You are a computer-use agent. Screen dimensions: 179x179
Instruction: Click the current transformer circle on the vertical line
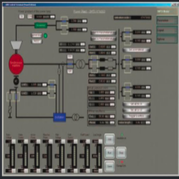point(59,71)
